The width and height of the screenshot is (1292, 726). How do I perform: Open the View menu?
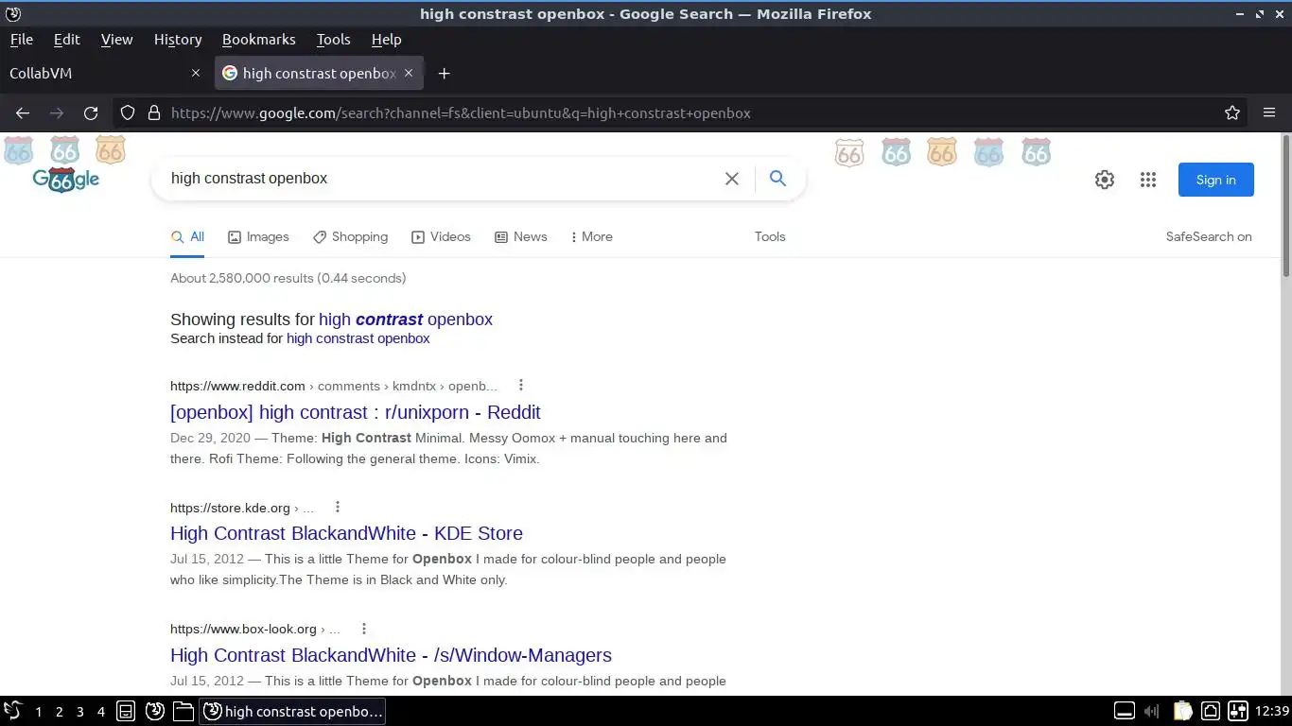[116, 39]
